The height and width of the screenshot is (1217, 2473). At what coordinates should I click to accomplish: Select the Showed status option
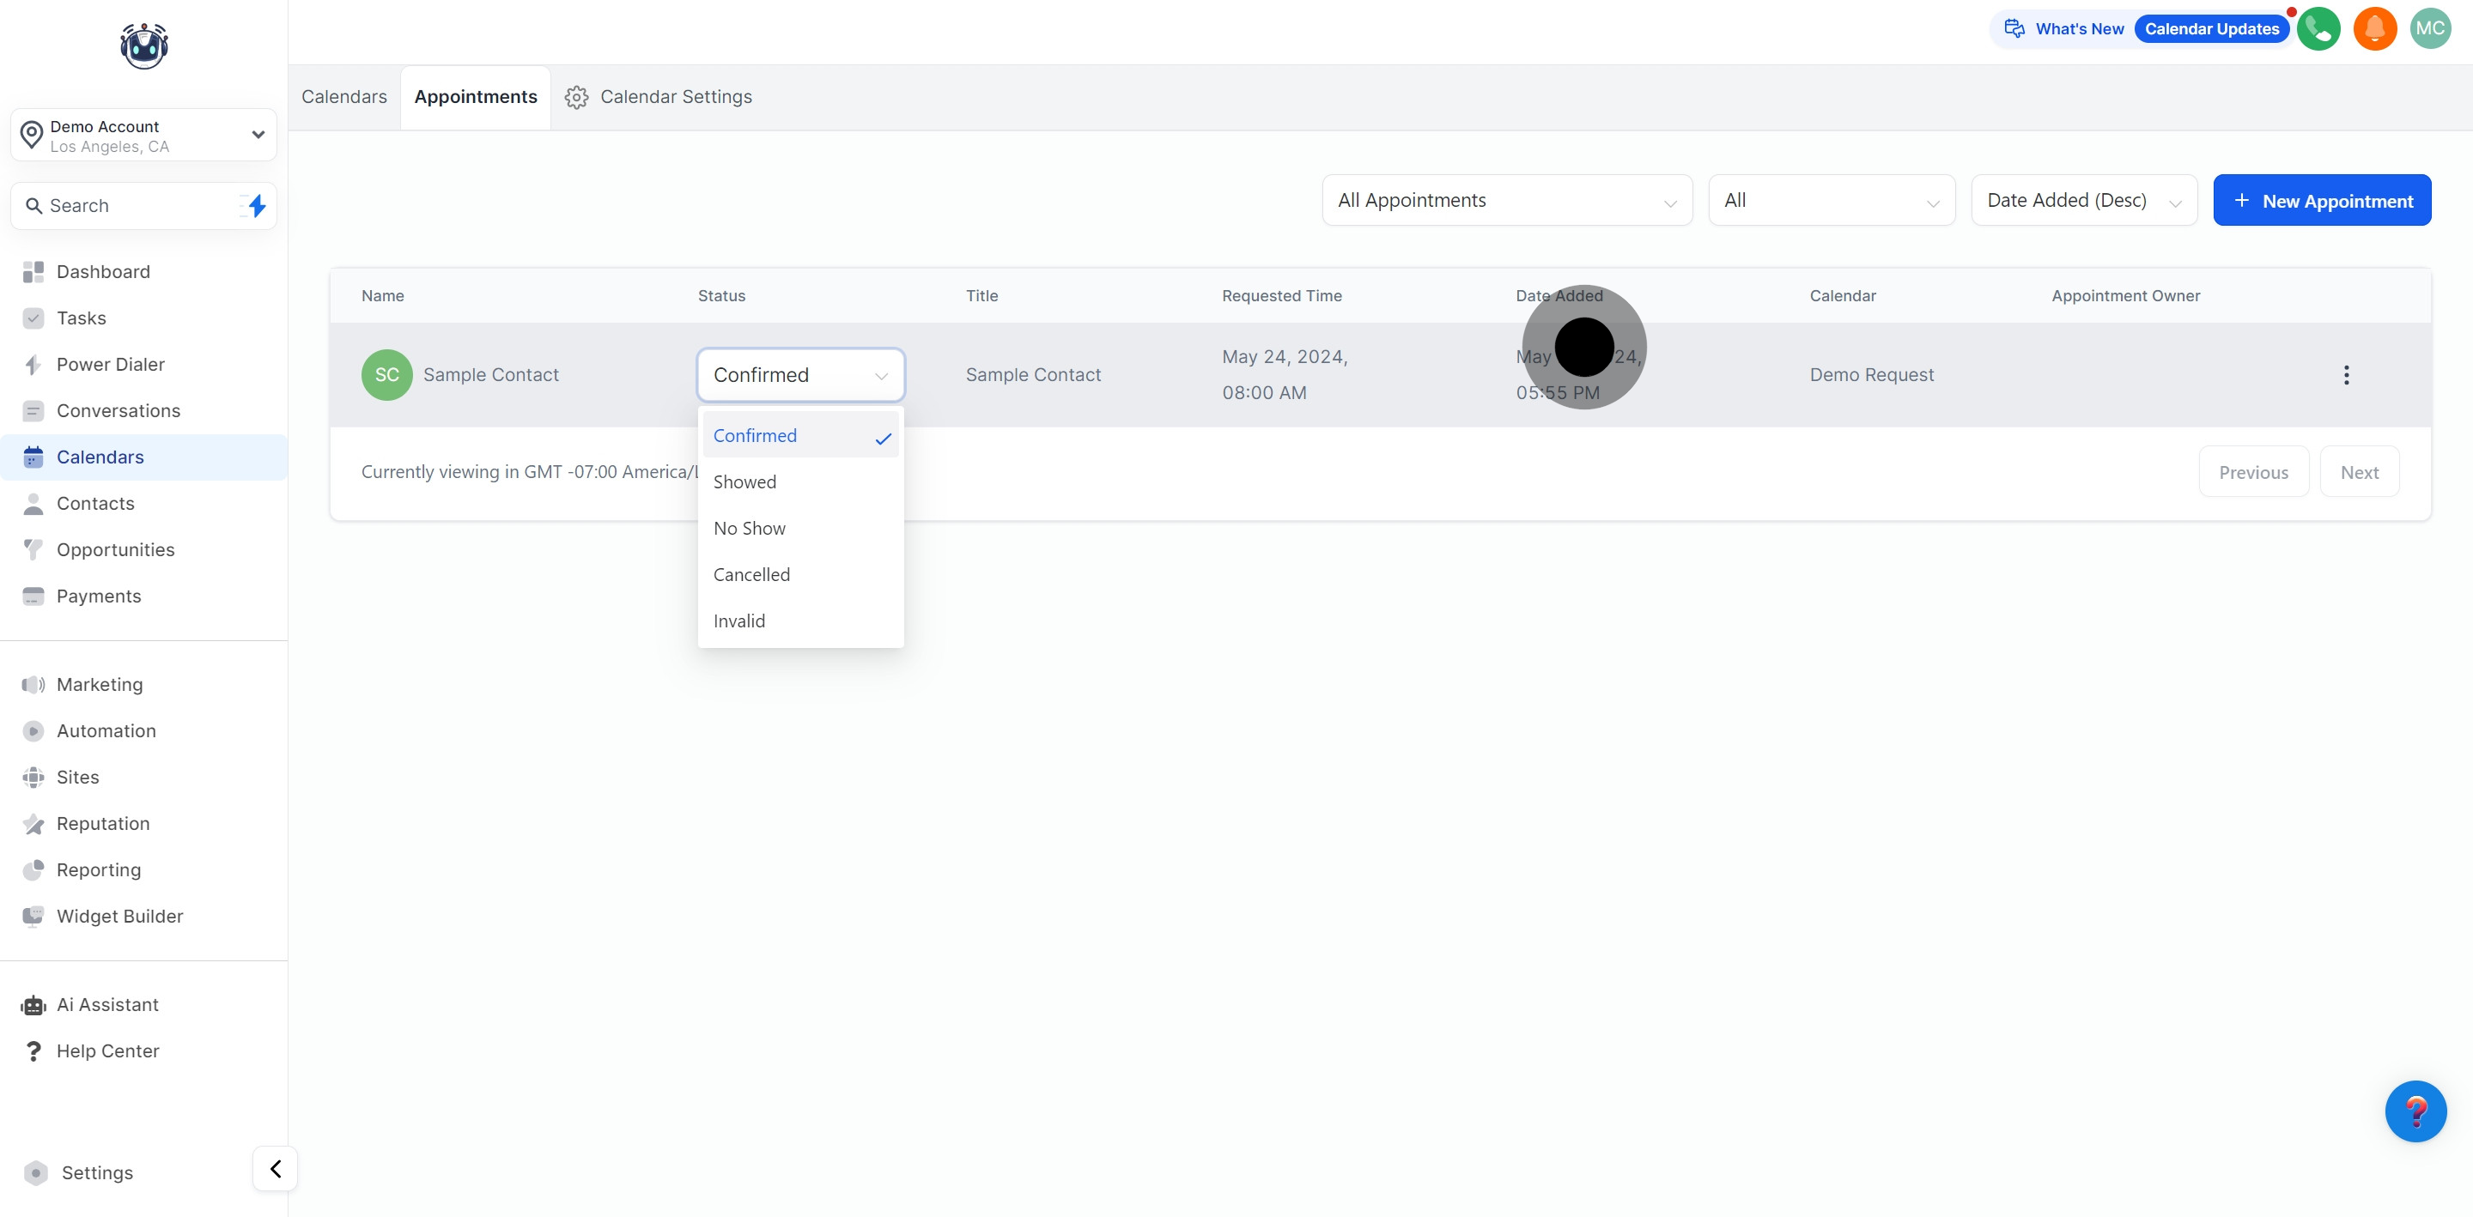[x=745, y=481]
